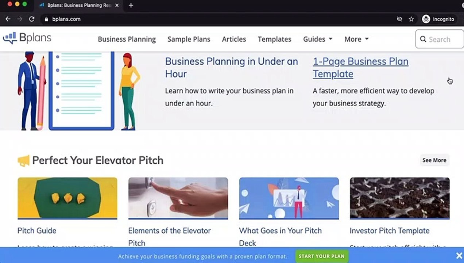Screen dimensions: 464x263
Task: Click the Bplans logo
Action: (27, 38)
